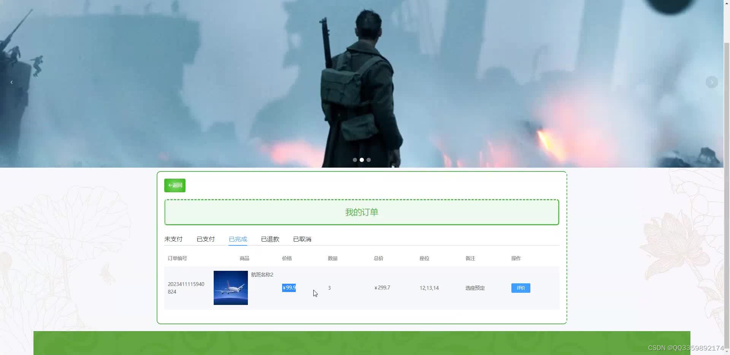This screenshot has height=355, width=730.
Task: Open the 已取消 tab
Action: (302, 239)
